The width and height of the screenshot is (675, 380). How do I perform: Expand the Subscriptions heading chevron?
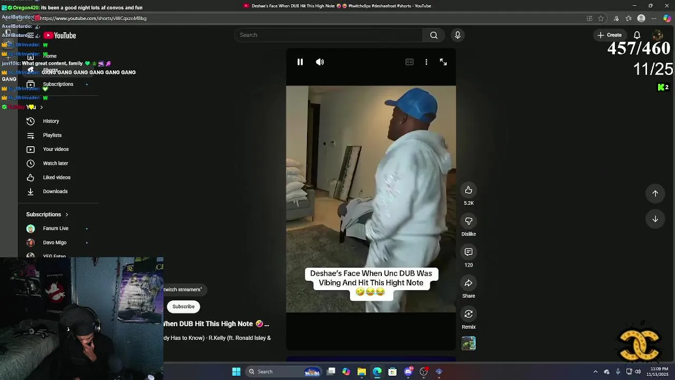[66, 215]
